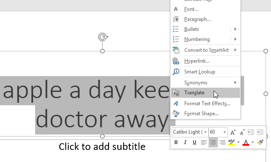The image size is (271, 162).
Task: Expand the Numbering submenu arrow
Action: (235, 39)
